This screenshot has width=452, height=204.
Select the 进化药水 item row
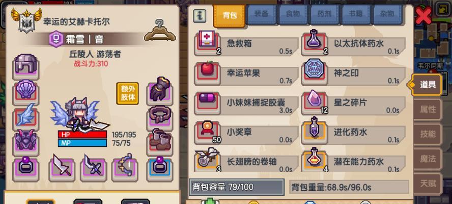tap(354, 133)
